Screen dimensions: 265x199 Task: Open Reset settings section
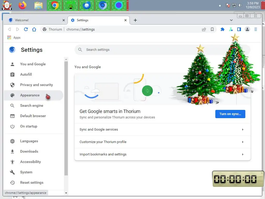pyautogui.click(x=34, y=183)
